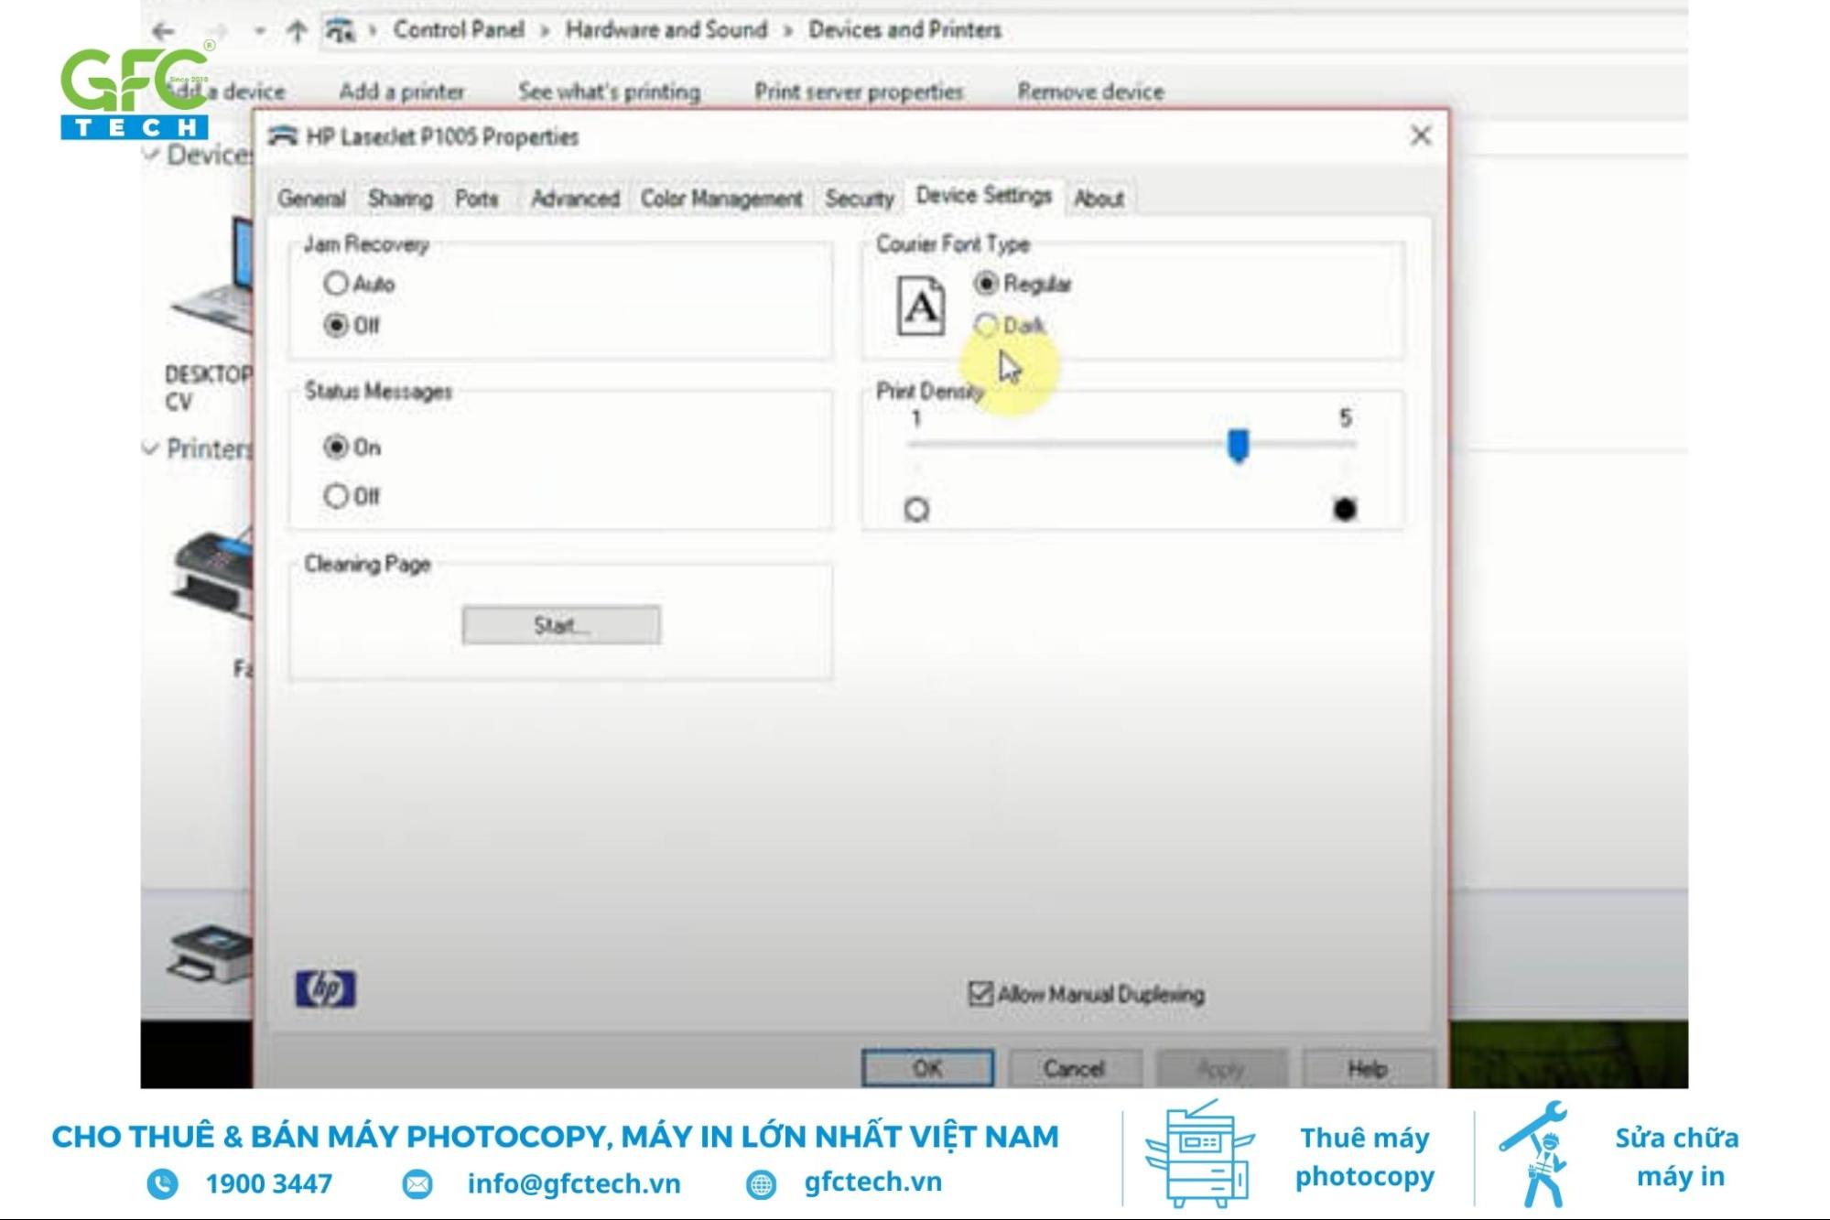Click the Cleaning Page Start button

pyautogui.click(x=561, y=625)
